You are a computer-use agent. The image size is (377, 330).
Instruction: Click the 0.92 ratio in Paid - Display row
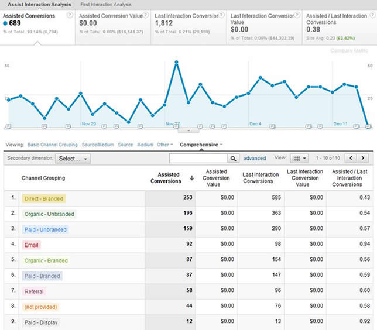coord(365,321)
